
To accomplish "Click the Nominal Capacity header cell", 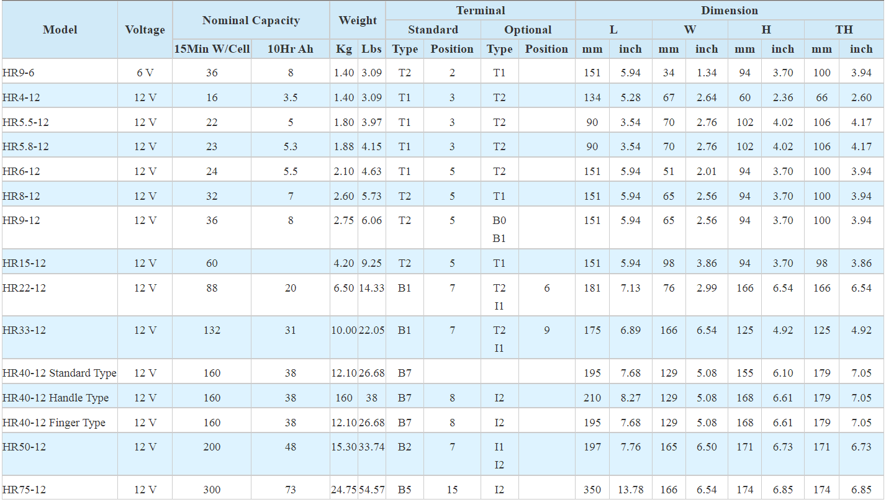I will pos(251,20).
